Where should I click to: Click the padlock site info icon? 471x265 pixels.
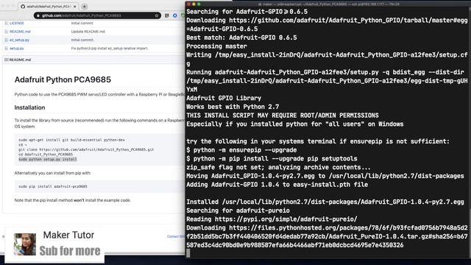[38, 15]
